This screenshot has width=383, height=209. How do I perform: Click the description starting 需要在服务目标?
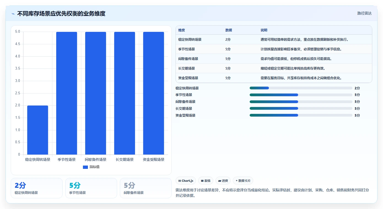click(x=301, y=78)
